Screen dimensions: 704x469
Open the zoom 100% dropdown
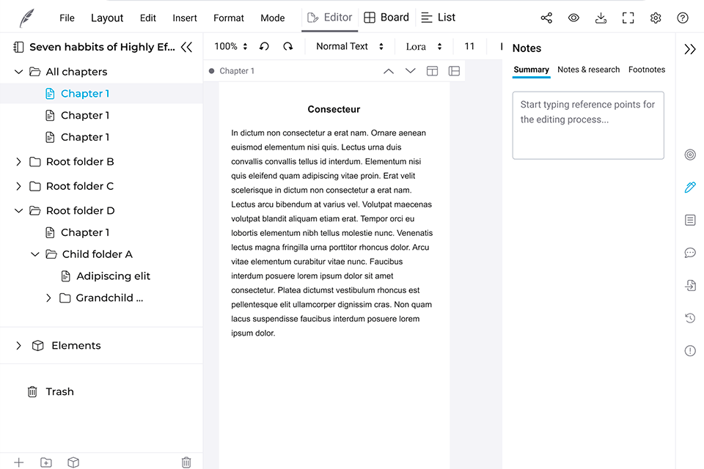point(231,46)
